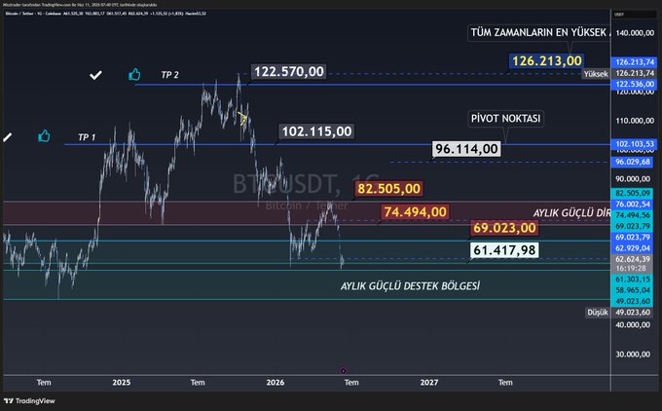Click the TÜM ZAMANLARIN EN YÜKSEK callout

538,32
